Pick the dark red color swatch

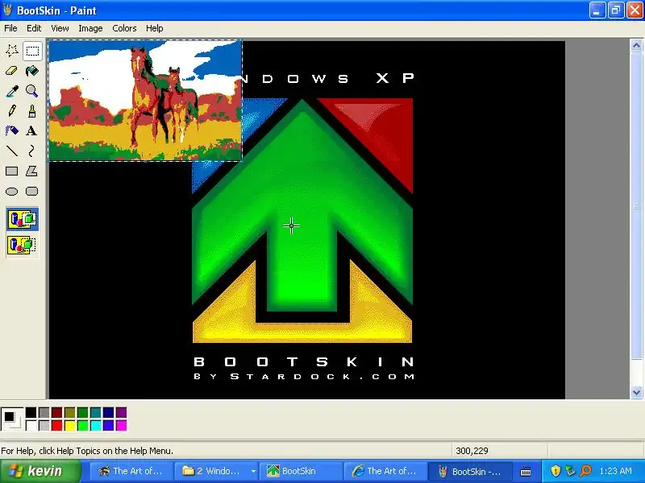tap(56, 412)
